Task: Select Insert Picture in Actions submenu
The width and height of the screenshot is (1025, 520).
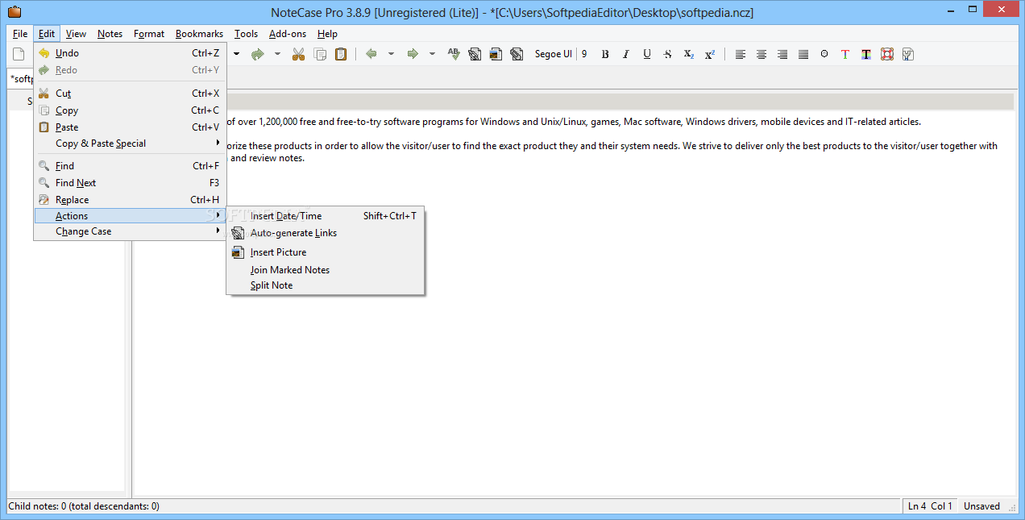Action: click(x=326, y=252)
